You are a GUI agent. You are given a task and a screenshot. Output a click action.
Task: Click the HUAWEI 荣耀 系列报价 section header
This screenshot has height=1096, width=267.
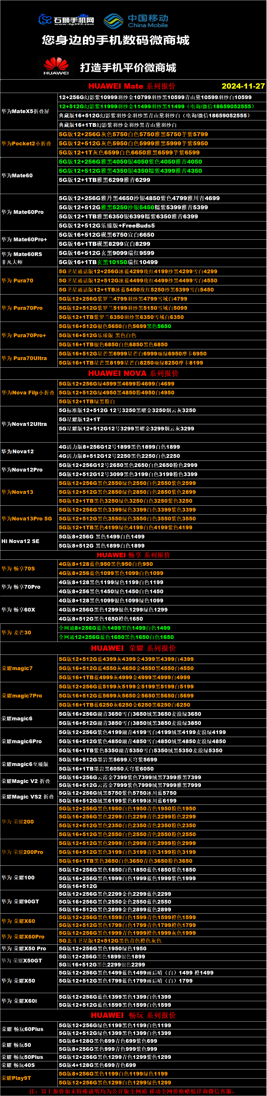[134, 648]
